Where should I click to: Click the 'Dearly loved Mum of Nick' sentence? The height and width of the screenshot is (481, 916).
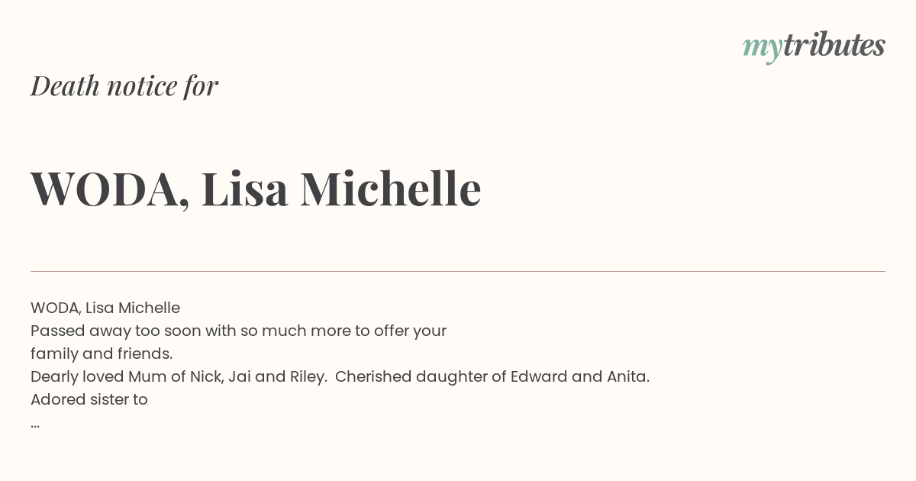(179, 377)
